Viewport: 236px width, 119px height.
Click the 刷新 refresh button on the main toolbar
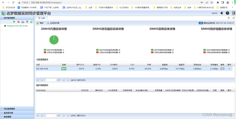coord(40,23)
